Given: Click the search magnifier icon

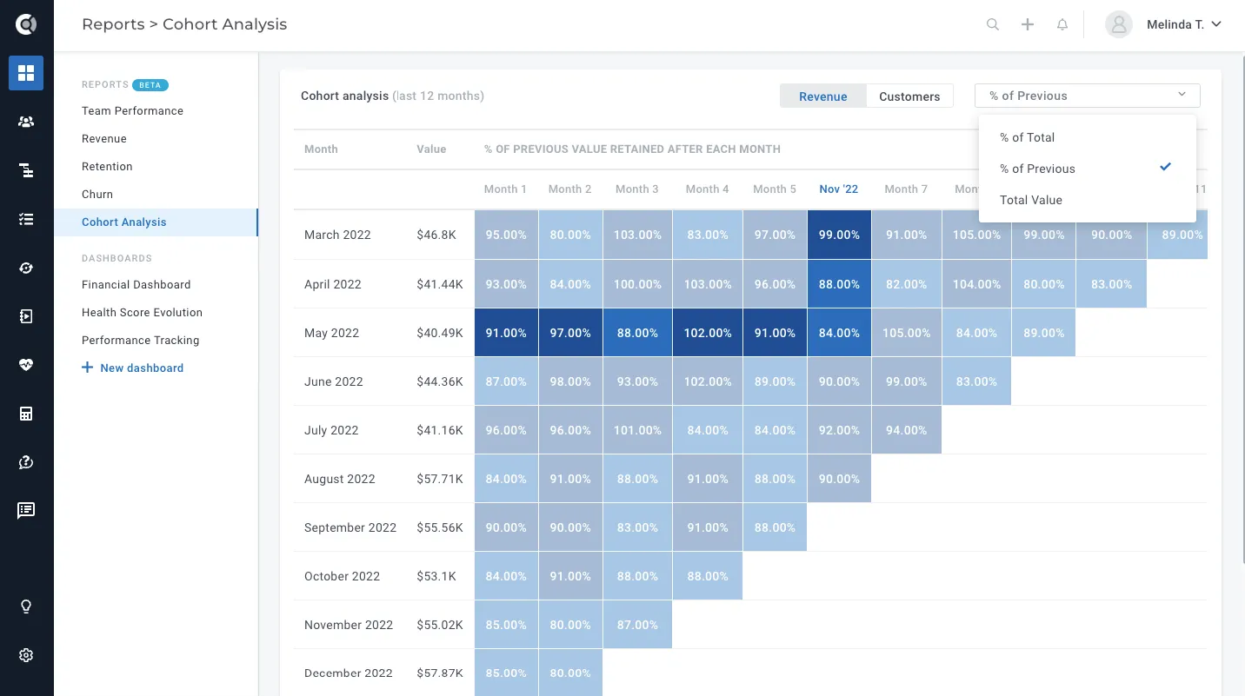Looking at the screenshot, I should [993, 24].
